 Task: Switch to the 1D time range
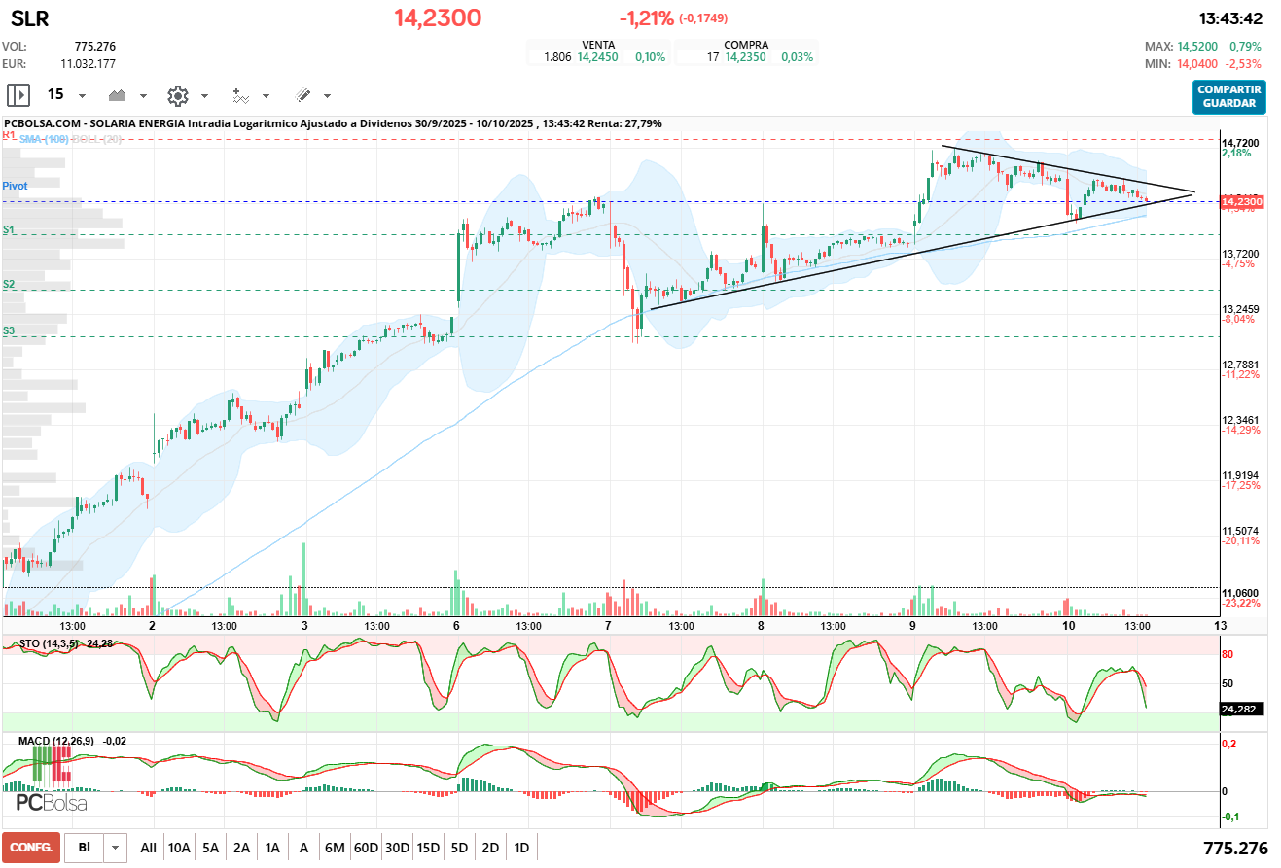521,848
